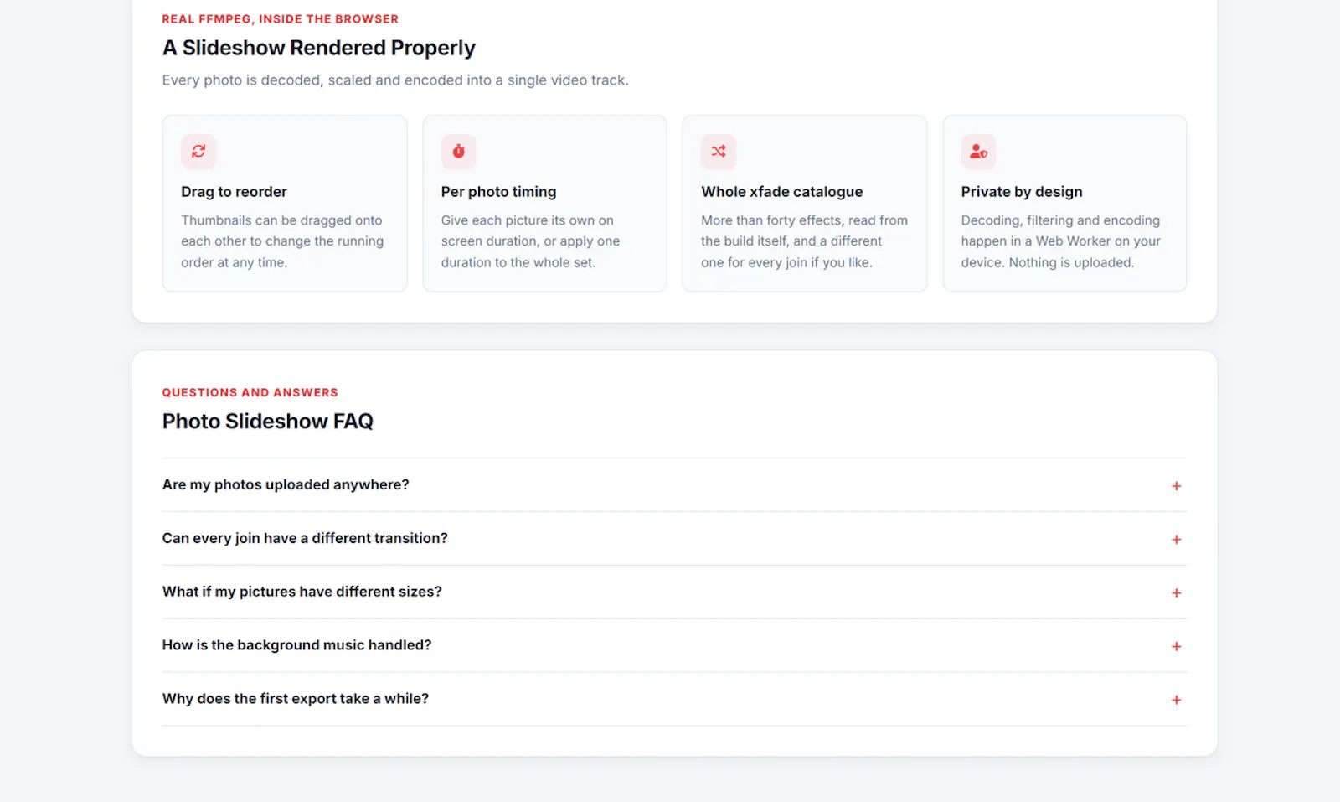Open the question about pictures with different sizes

point(674,592)
